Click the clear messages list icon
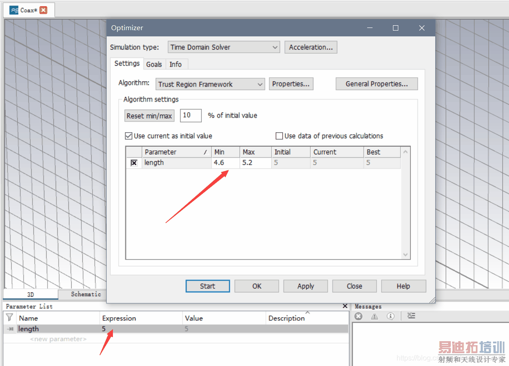The image size is (509, 366). [x=411, y=315]
